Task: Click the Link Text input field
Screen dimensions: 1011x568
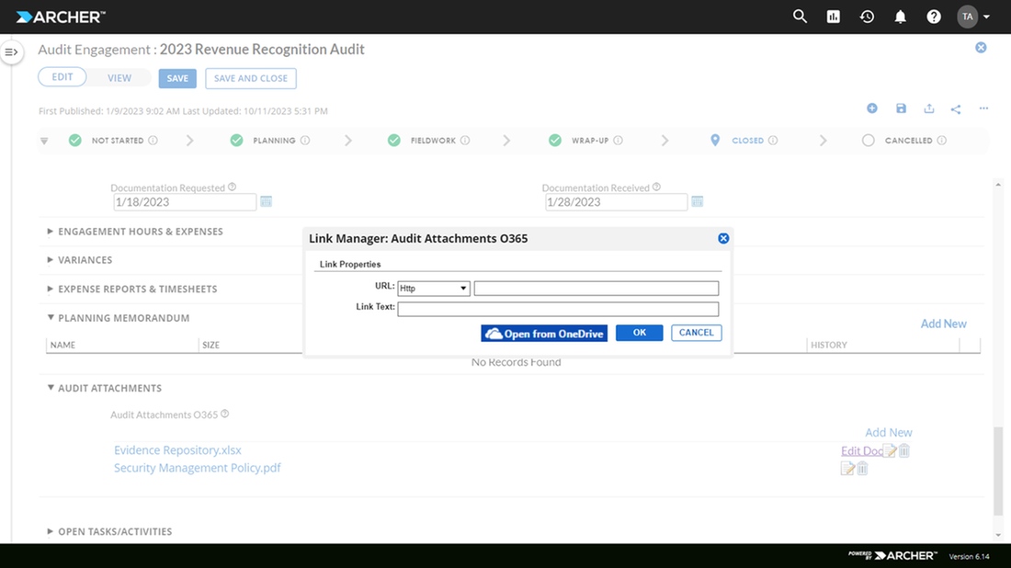Action: tap(558, 309)
